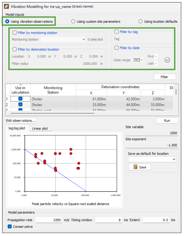The width and height of the screenshot is (184, 236).
Task: Uncheck Use in calculation for row 1
Action: 20,99
